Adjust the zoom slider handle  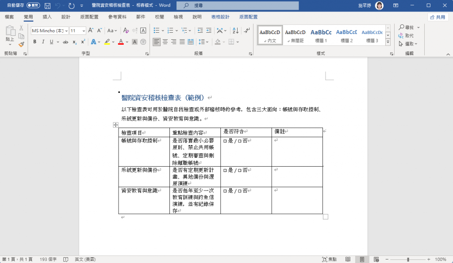408,259
